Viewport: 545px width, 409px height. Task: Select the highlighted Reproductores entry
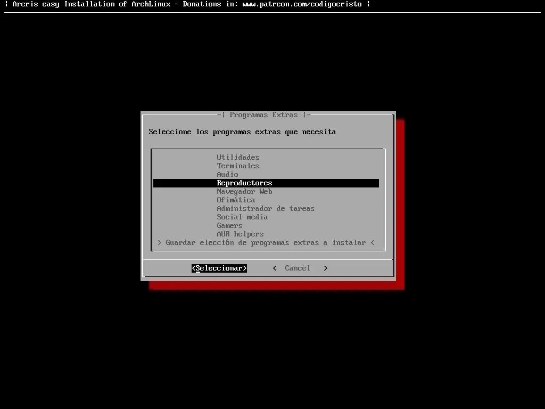266,183
